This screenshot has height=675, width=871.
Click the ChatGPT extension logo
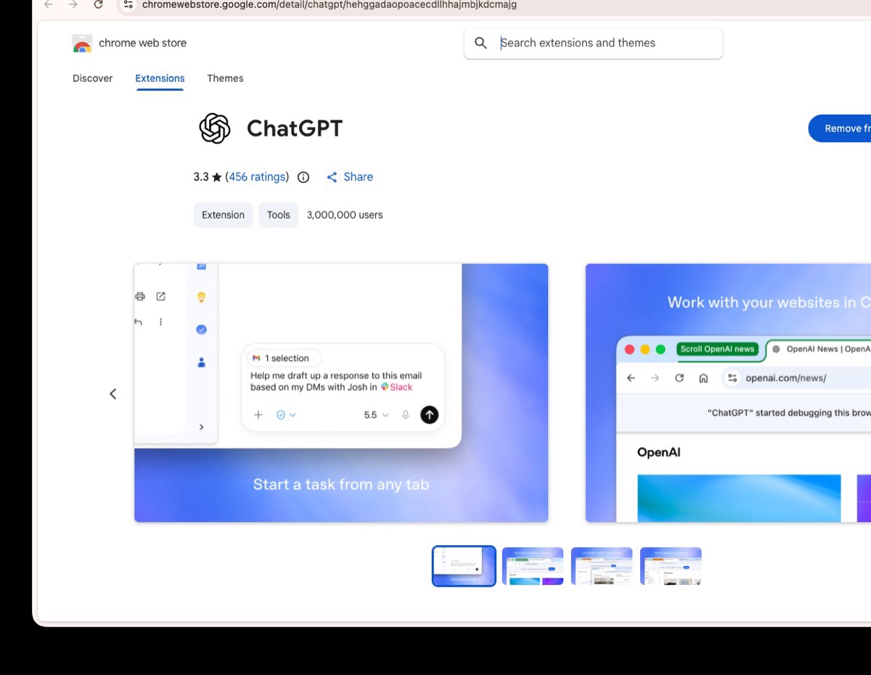coord(215,128)
